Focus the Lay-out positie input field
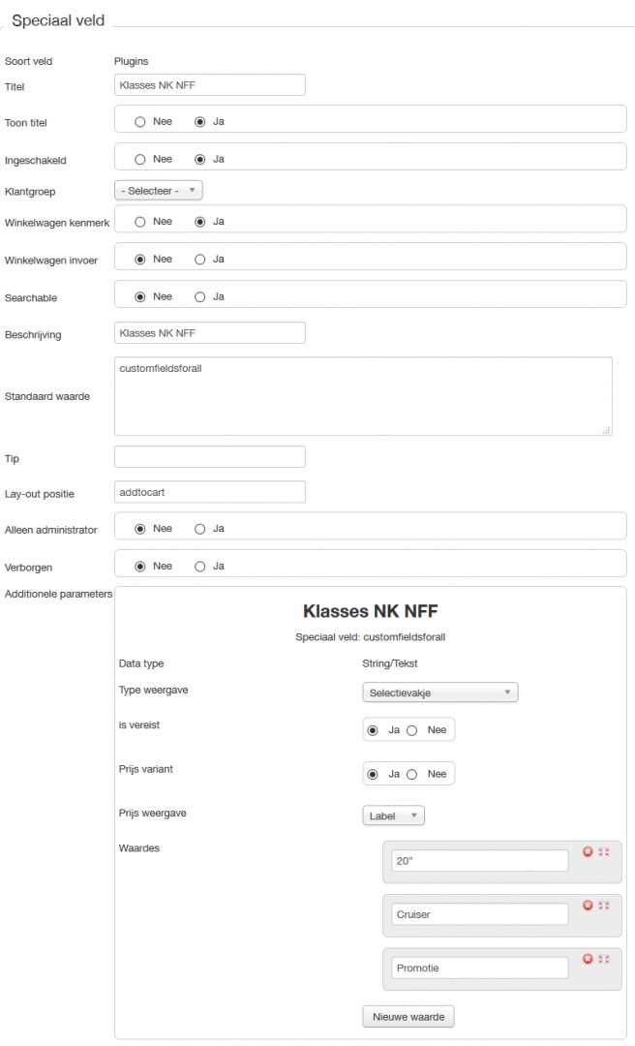Screen dimensions: 635x1046 209,492
